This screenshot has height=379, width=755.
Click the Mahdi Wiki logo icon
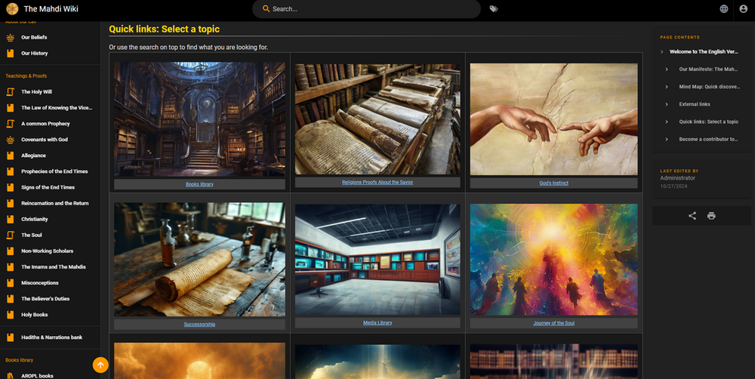point(12,8)
